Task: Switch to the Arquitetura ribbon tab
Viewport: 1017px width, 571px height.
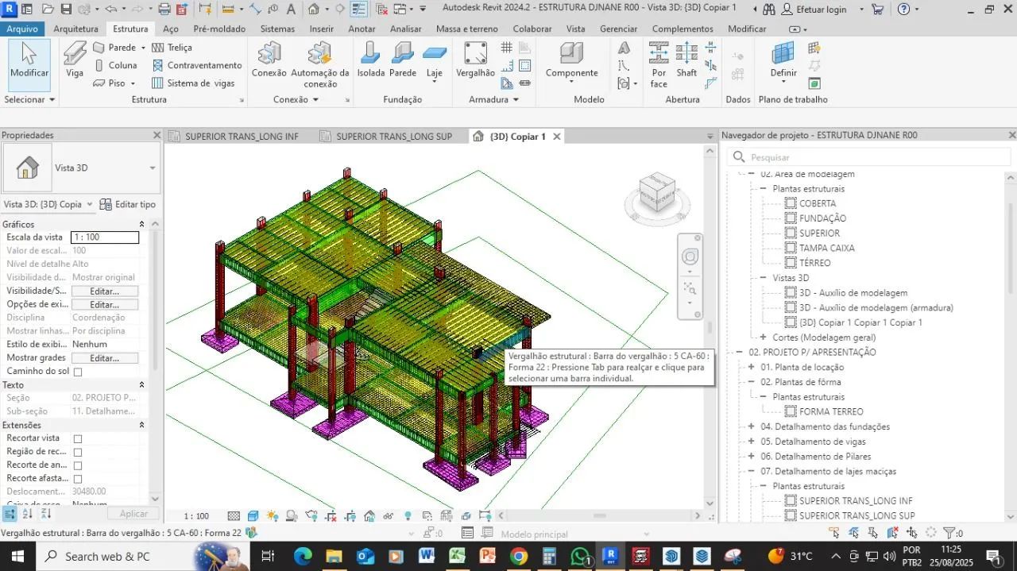Action: pos(75,29)
